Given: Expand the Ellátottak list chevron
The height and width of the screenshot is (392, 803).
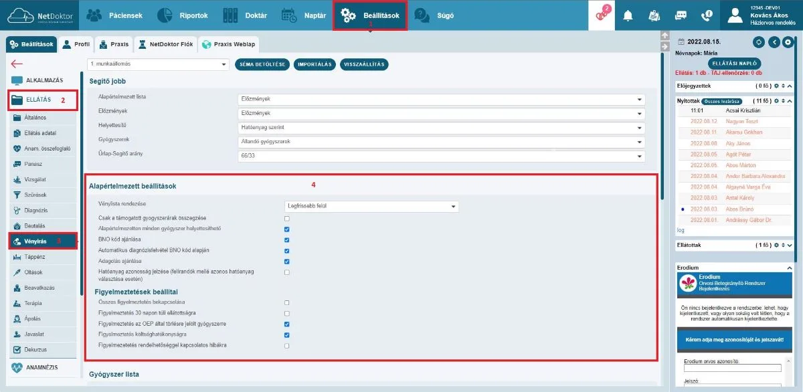Looking at the screenshot, I should pos(790,246).
